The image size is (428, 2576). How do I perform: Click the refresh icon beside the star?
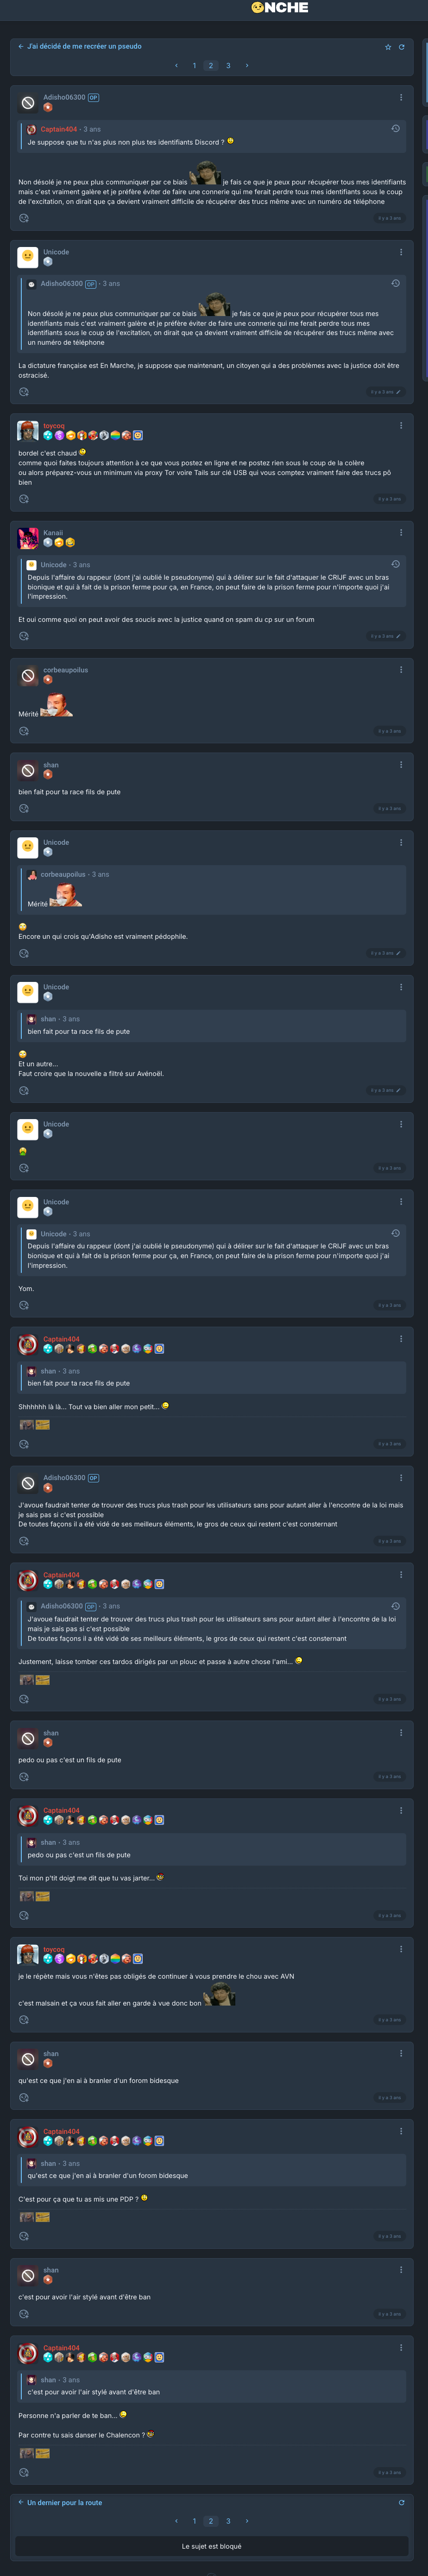coord(402,47)
